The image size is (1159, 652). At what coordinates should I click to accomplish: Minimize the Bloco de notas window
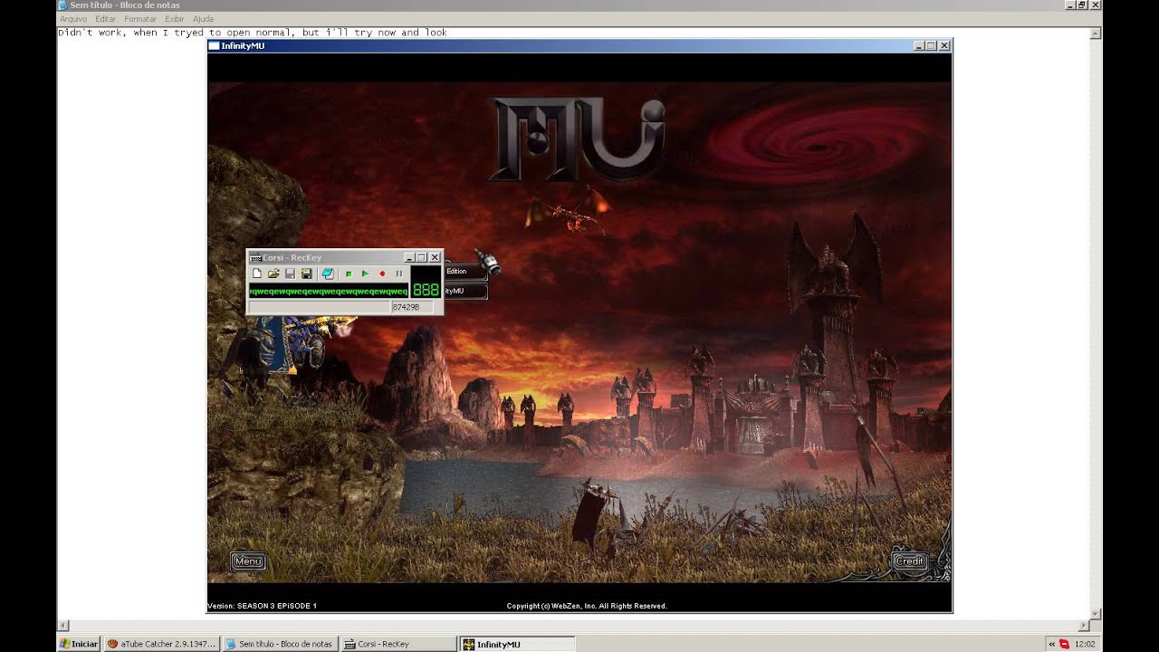[x=1069, y=5]
